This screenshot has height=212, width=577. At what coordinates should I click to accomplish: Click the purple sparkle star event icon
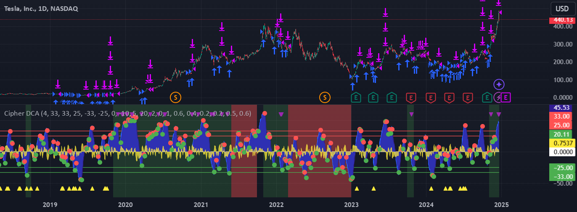click(x=499, y=84)
